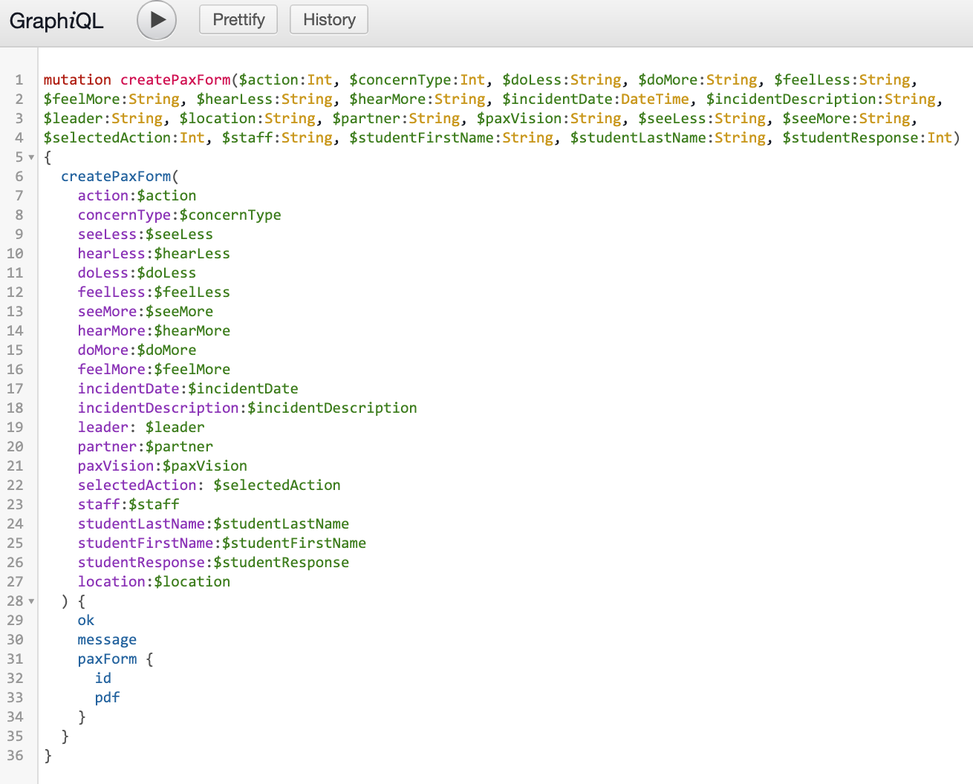
Task: Click the $selectedAction value on line 22
Action: pos(277,486)
